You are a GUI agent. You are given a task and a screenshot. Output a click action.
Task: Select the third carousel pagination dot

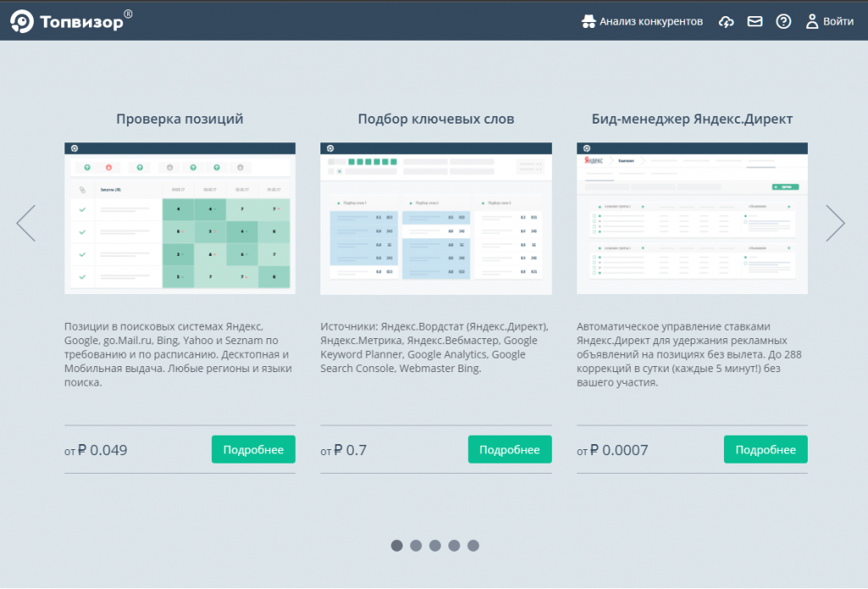[x=435, y=546]
